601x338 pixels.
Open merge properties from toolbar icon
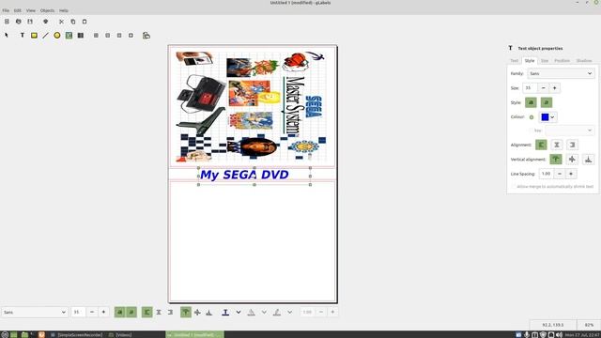(146, 36)
